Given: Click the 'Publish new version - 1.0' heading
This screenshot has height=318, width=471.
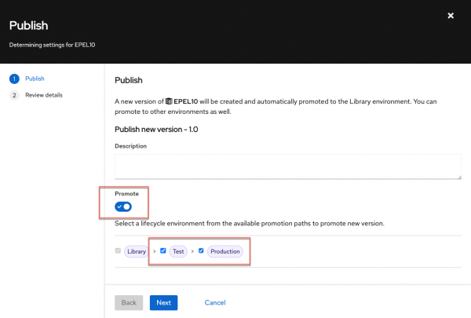Looking at the screenshot, I should 156,130.
